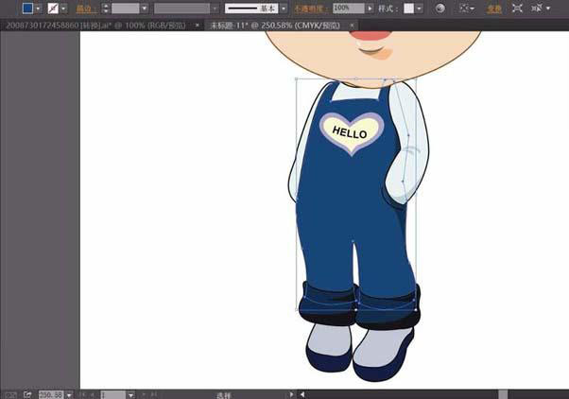Open the 不透明度 opacity panel link
Image resolution: width=569 pixels, height=399 pixels.
(311, 9)
